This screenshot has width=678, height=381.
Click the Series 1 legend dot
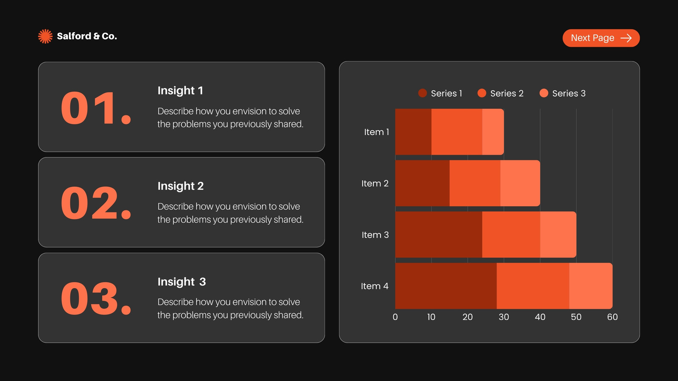(x=422, y=93)
